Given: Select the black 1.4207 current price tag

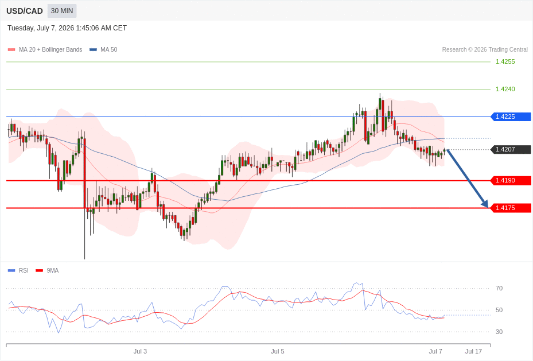Looking at the screenshot, I should [511, 149].
